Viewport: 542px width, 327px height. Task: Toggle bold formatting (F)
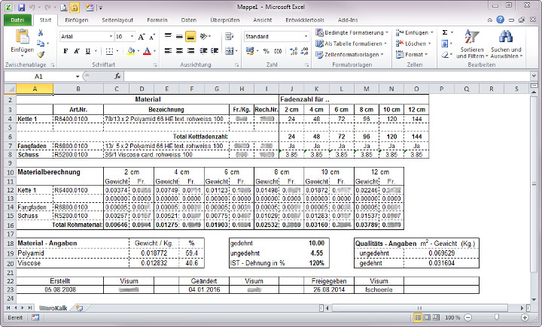pos(65,51)
